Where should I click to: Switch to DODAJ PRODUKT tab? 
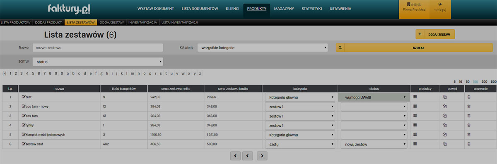(x=48, y=22)
